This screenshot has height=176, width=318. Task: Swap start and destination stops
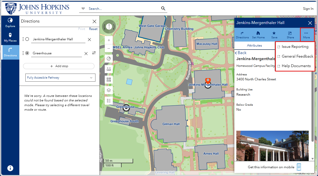94,53
